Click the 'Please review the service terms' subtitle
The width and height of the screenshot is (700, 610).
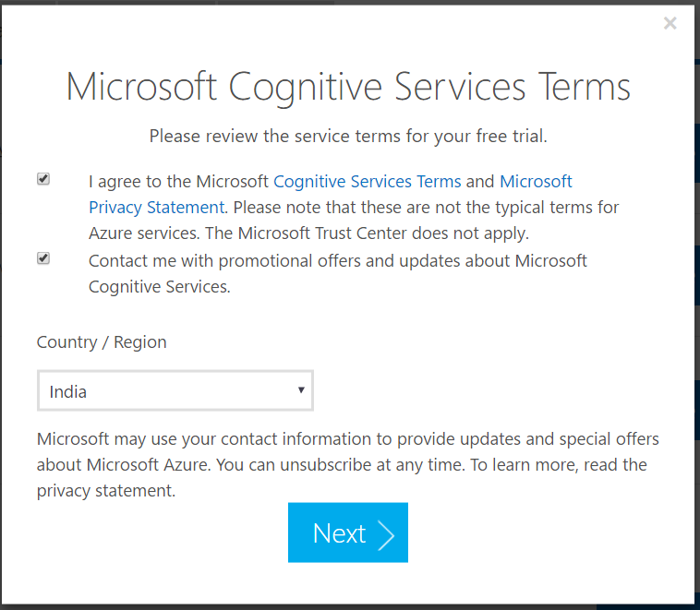coord(348,136)
